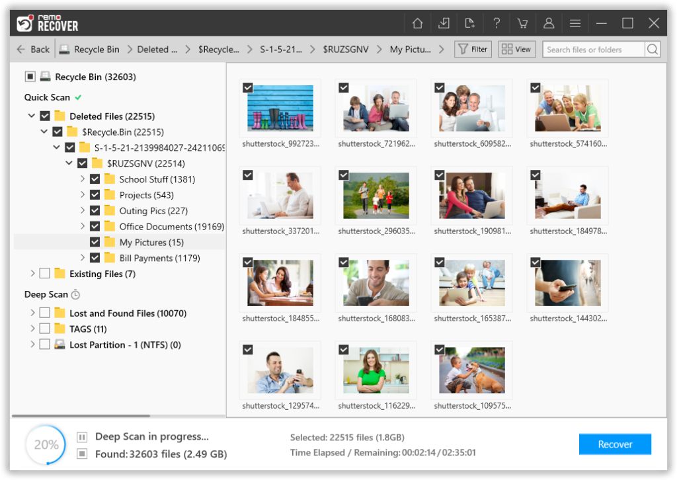677x480 pixels.
Task: Select the colorful boots thumbnail shutterstock_992723
Action: tap(280, 108)
